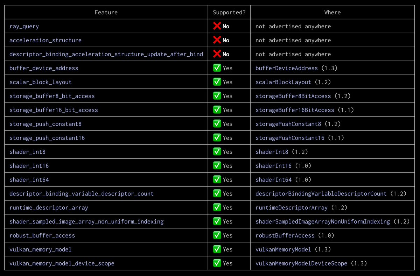Click green checkmark in storage_buffer8_bit_access row
Viewport: 420px width, 276px height.
tap(217, 95)
